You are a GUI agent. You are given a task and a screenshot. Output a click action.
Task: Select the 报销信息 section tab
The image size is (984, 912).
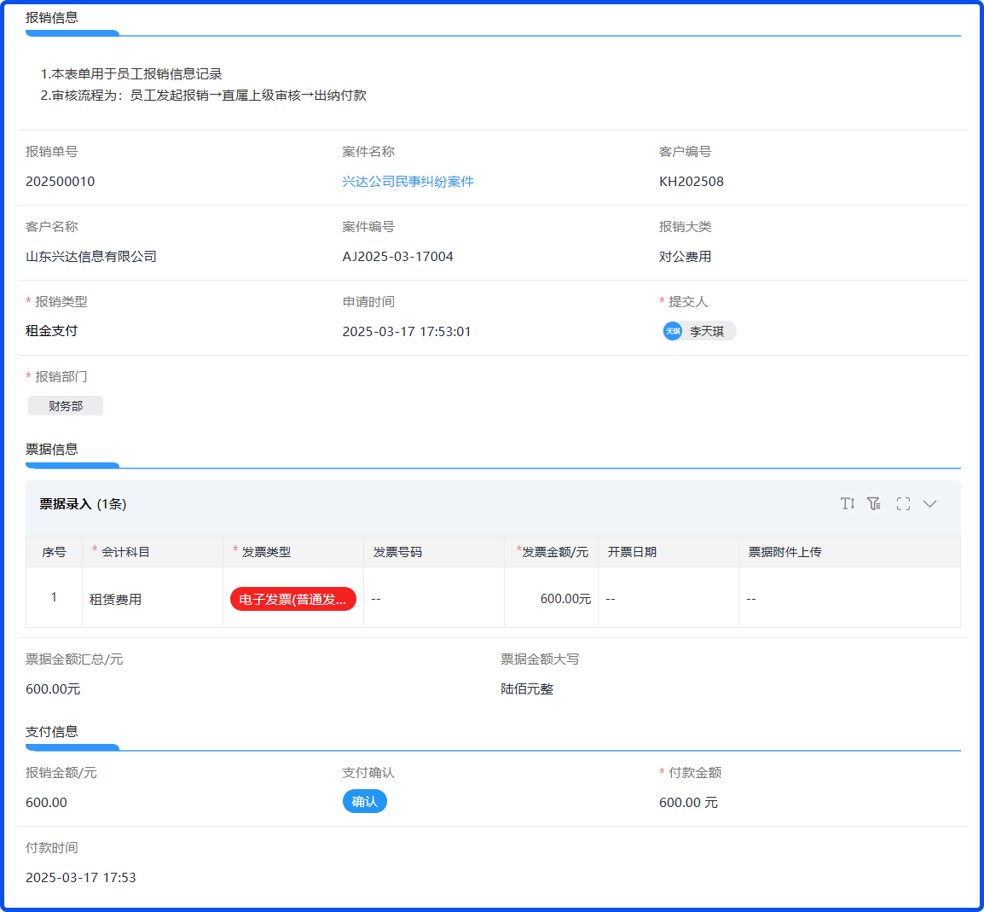(52, 18)
